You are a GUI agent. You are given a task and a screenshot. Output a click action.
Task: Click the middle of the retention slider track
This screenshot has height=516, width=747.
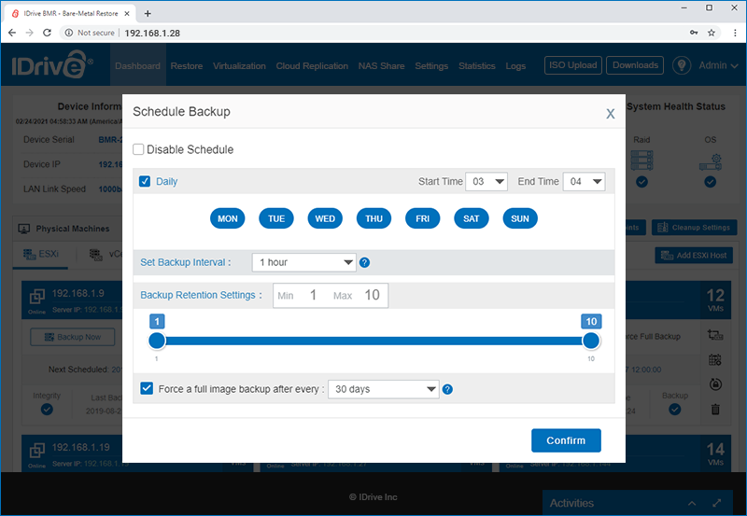(374, 341)
